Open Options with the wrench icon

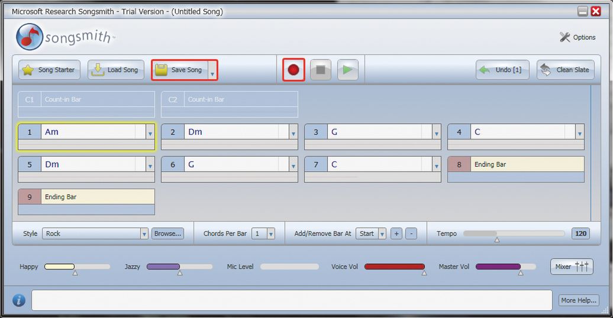(577, 37)
